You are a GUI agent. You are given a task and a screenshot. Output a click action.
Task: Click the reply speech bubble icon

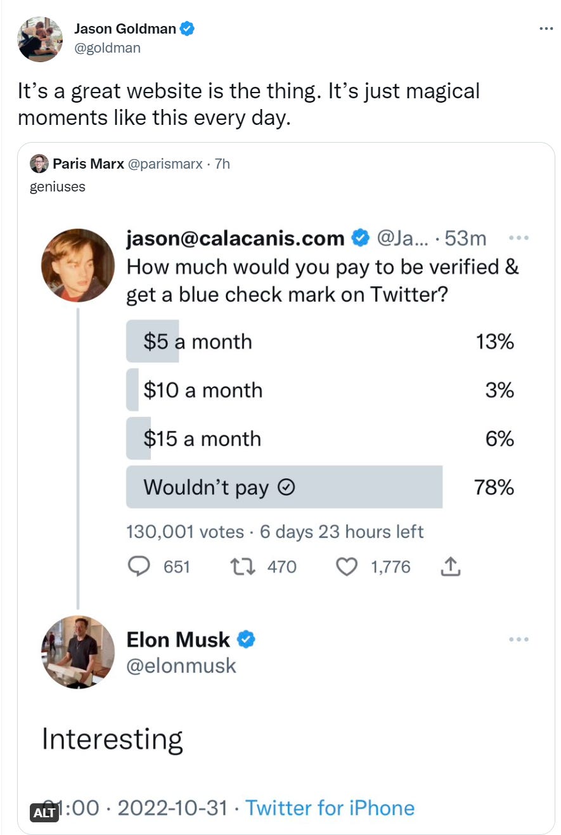[x=139, y=566]
